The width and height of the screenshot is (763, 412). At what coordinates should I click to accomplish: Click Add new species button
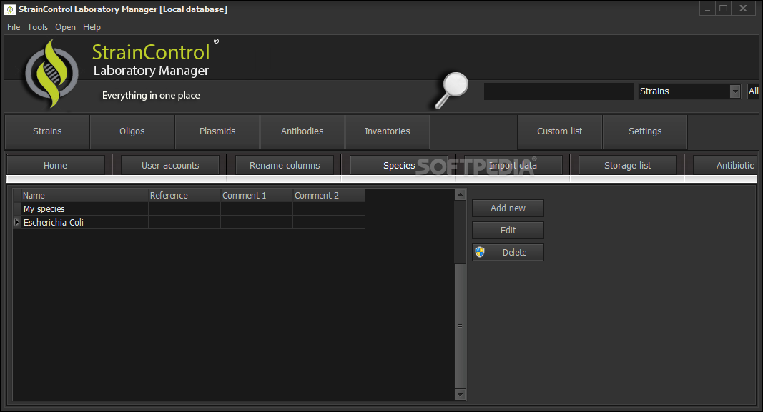tap(508, 208)
